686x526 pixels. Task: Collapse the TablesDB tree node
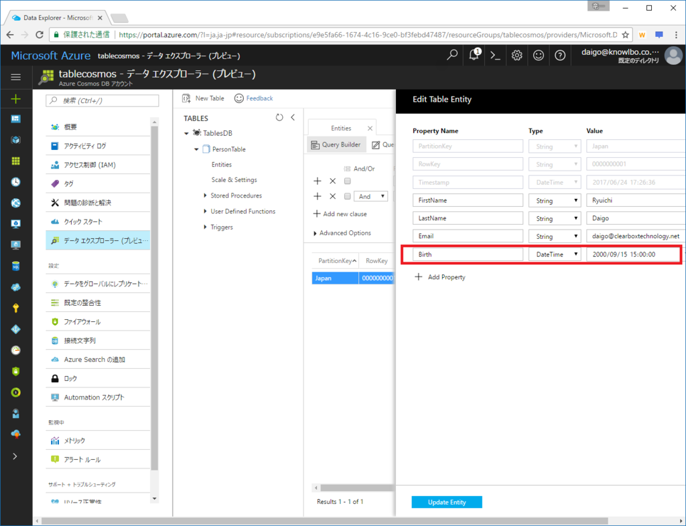[x=186, y=133]
